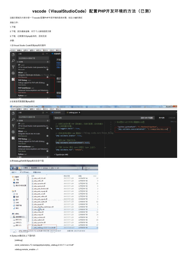Focus the explorer search box
186x263 pixels.
click(91, 168)
